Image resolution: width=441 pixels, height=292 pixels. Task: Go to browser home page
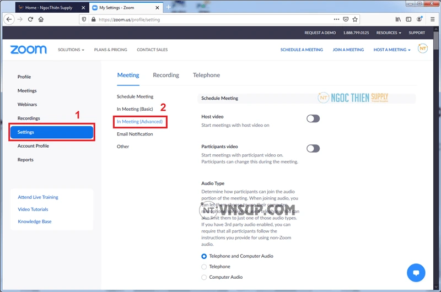point(41,19)
